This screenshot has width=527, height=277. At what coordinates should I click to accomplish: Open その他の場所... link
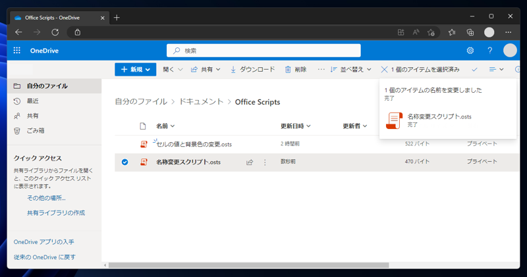46,198
